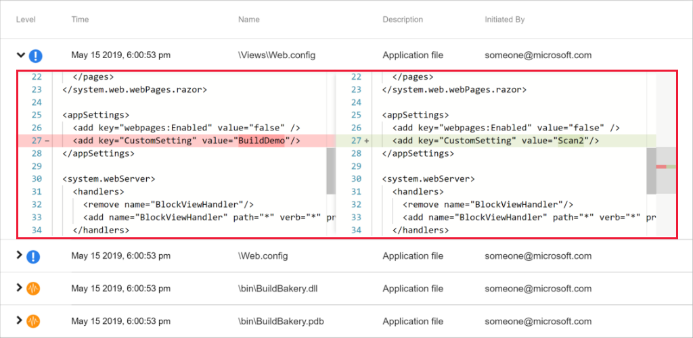Expand the \bin\BuildBakery.dll change row
Screen dimensions: 693x338
(20, 288)
